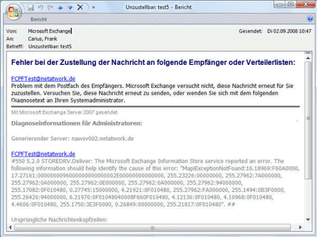The image size is (317, 237).
Task: Click the Save icon in quick access toolbar
Action: point(31,8)
